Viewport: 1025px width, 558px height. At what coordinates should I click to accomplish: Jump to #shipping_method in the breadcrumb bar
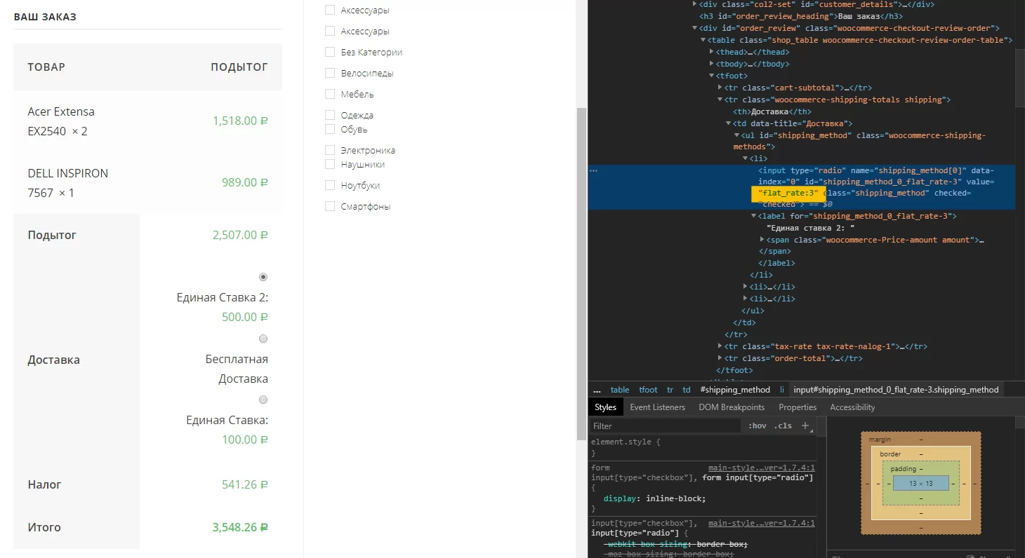click(x=735, y=390)
